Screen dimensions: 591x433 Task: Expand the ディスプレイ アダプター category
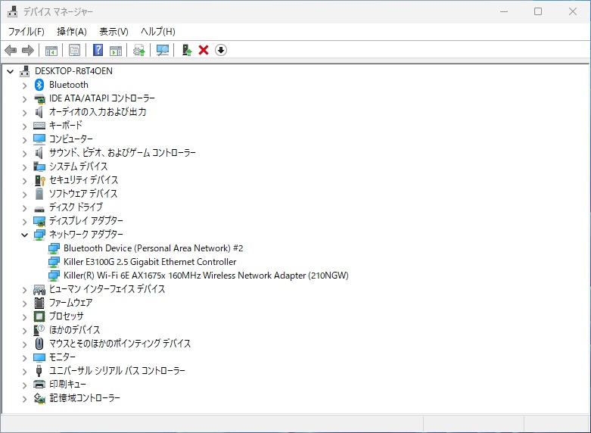(24, 221)
